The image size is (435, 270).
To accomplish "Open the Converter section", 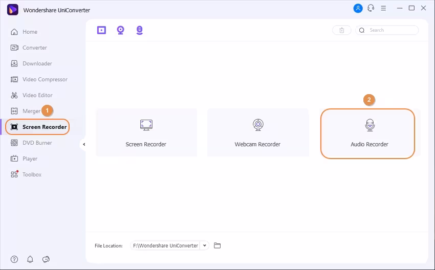I will pyautogui.click(x=29, y=48).
